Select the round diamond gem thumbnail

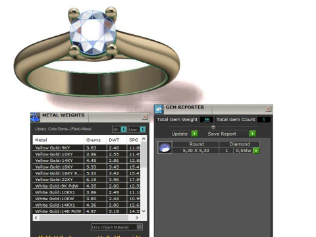[x=165, y=147]
